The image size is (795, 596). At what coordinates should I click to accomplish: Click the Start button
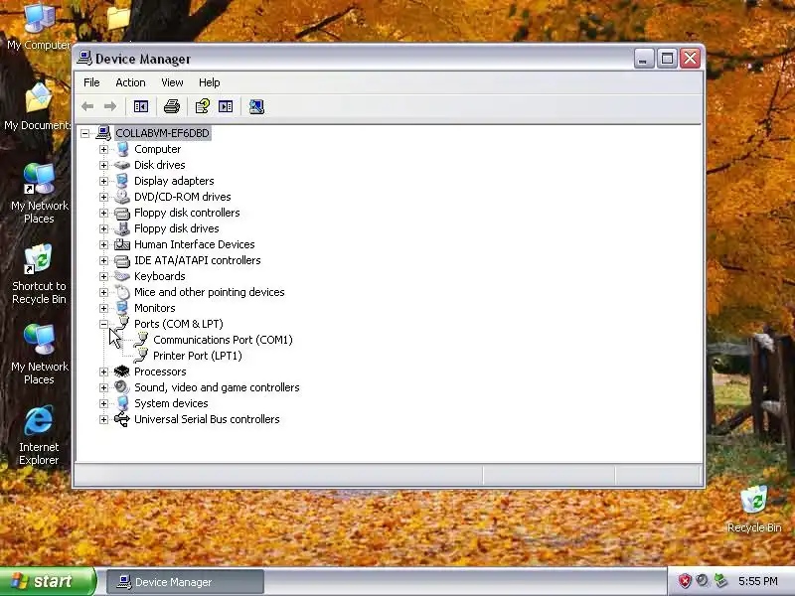click(x=48, y=581)
